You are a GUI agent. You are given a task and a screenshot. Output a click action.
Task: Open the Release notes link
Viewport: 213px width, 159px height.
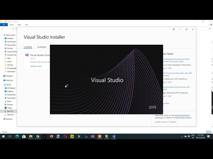coord(36,66)
